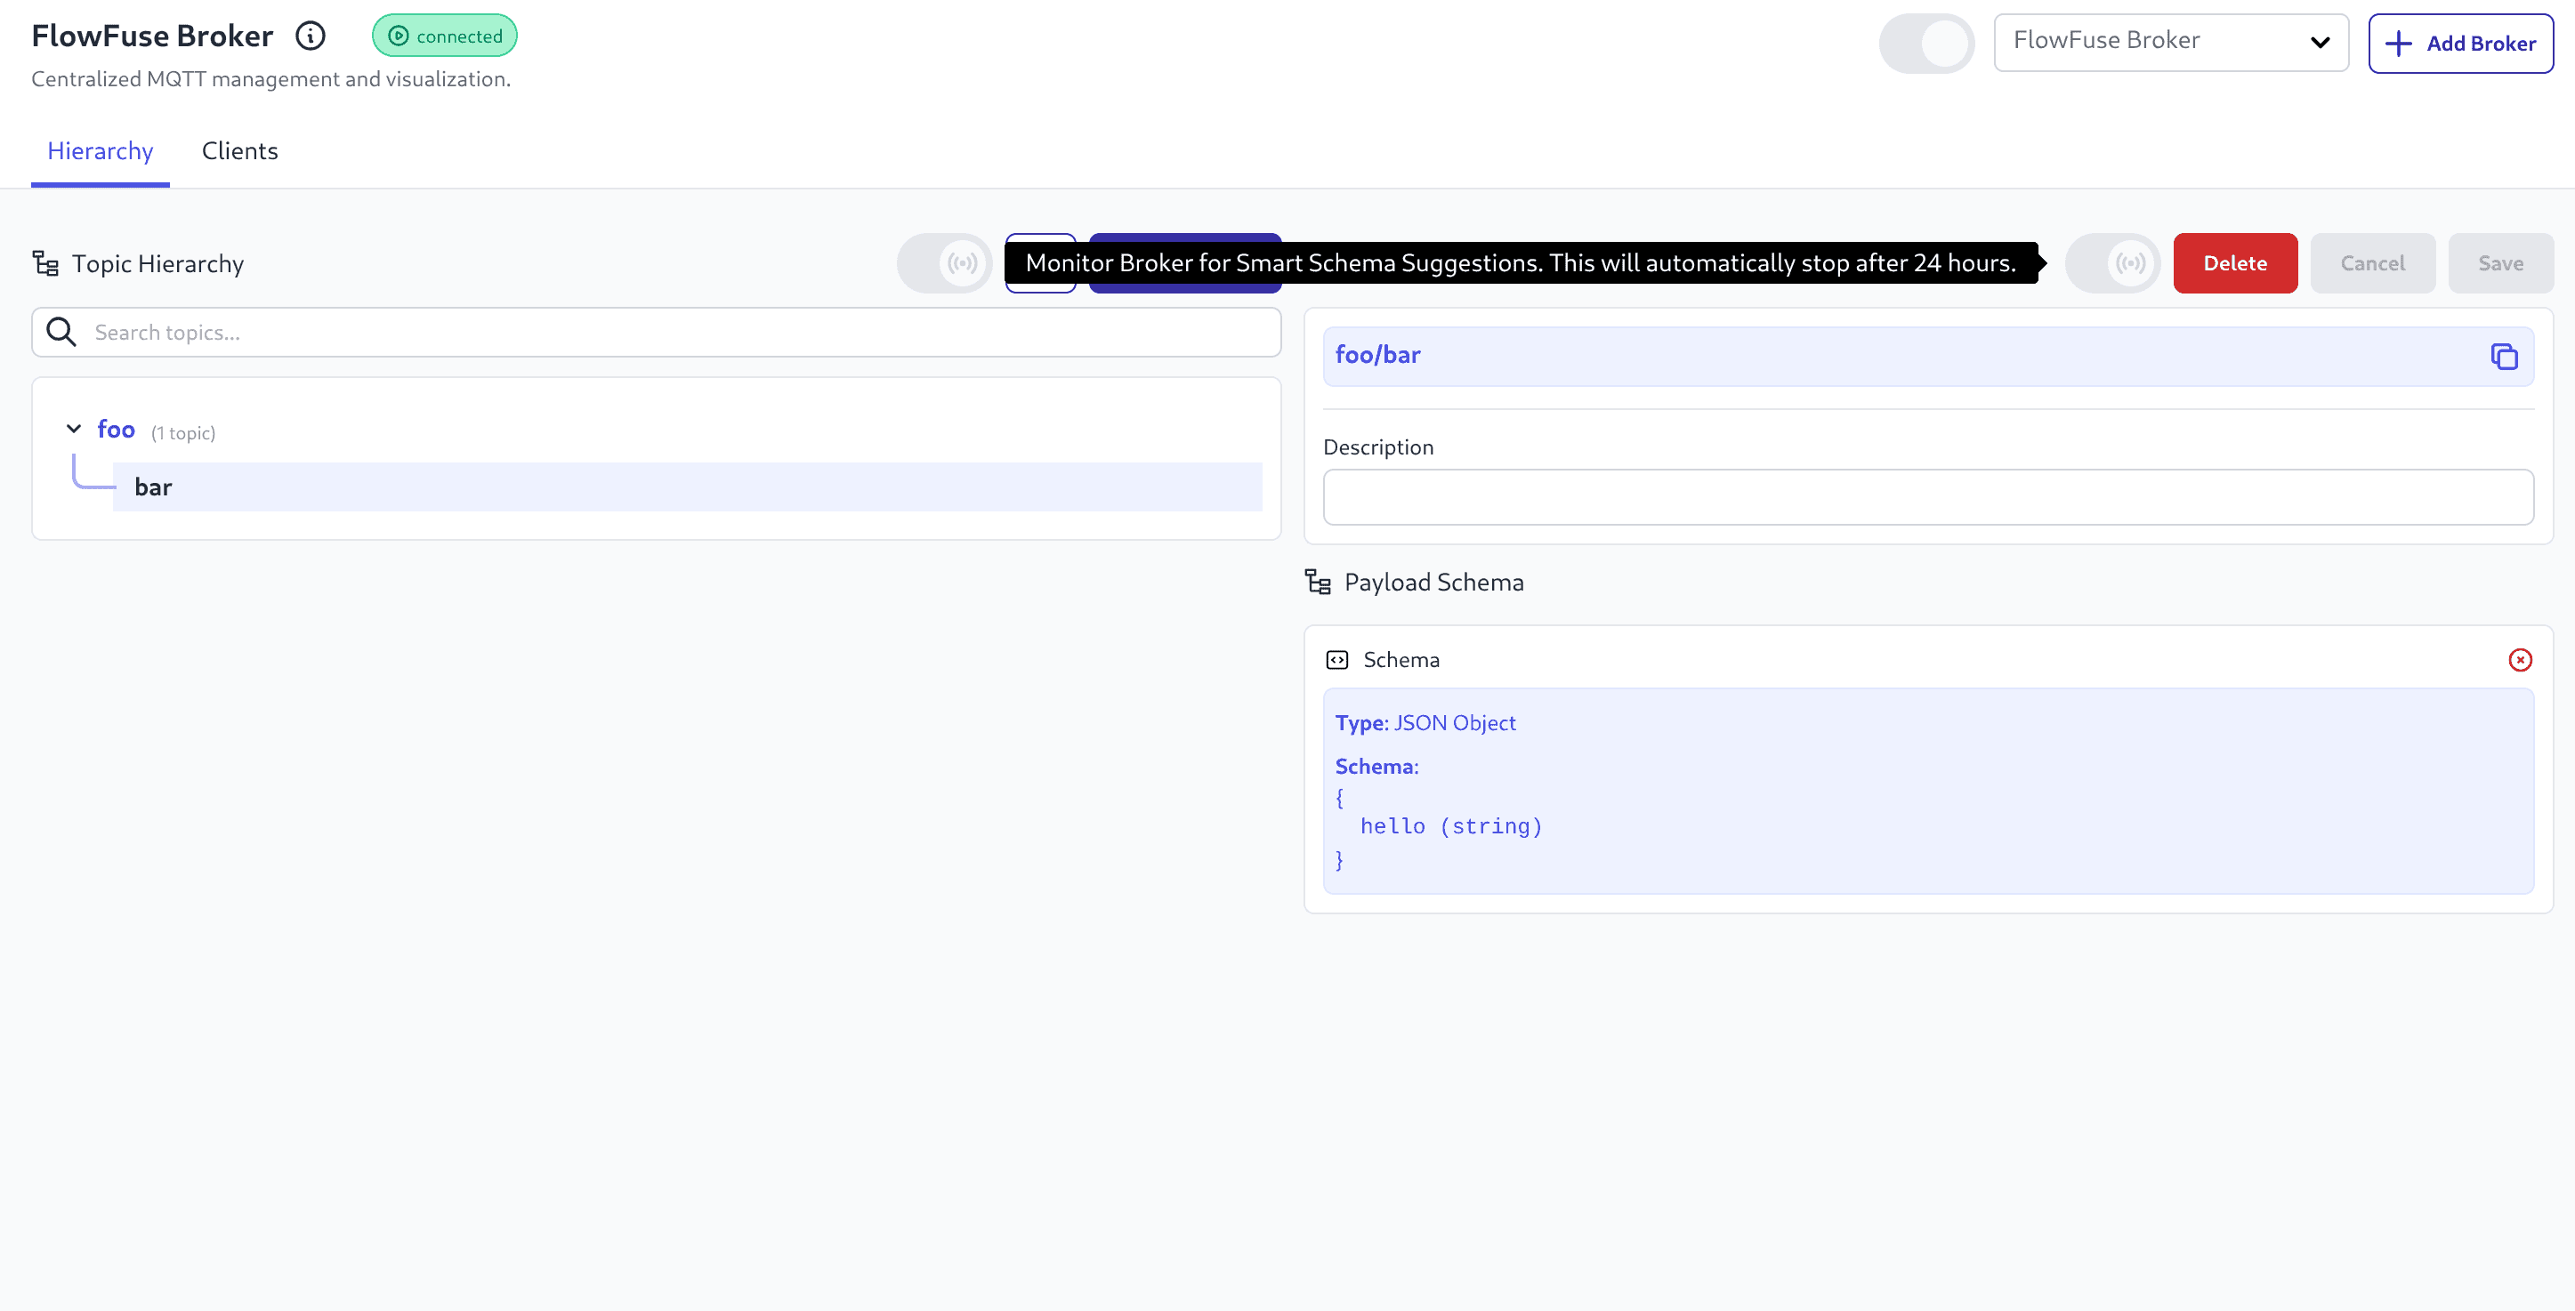
Task: Click the search magnifier in the topics field
Action: [60, 332]
